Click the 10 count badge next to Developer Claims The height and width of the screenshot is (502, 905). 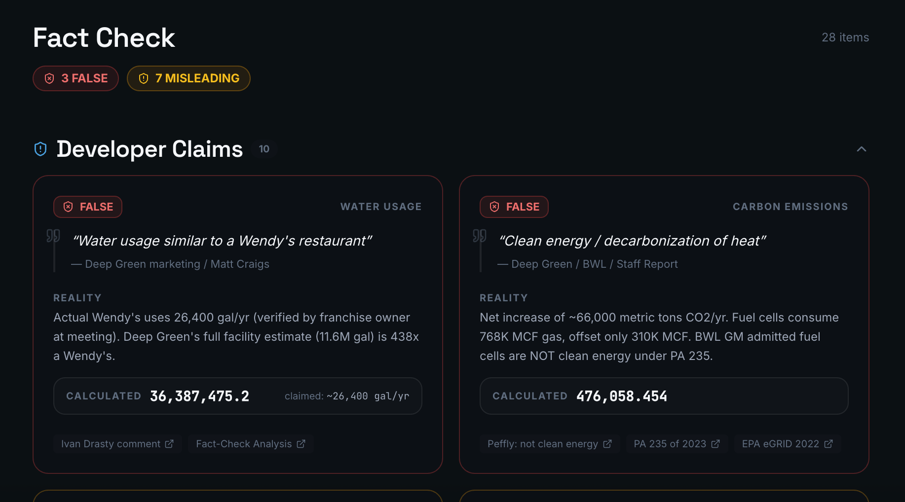(x=264, y=149)
